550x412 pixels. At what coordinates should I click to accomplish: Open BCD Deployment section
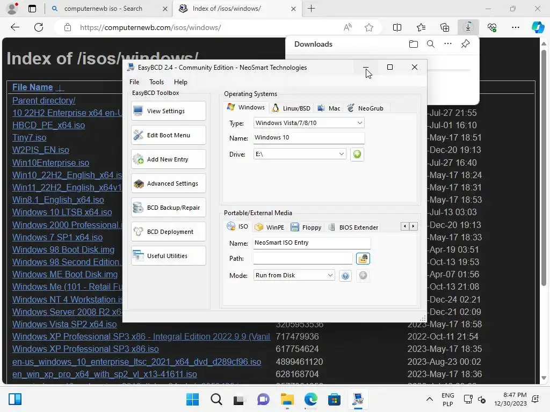pos(168,232)
